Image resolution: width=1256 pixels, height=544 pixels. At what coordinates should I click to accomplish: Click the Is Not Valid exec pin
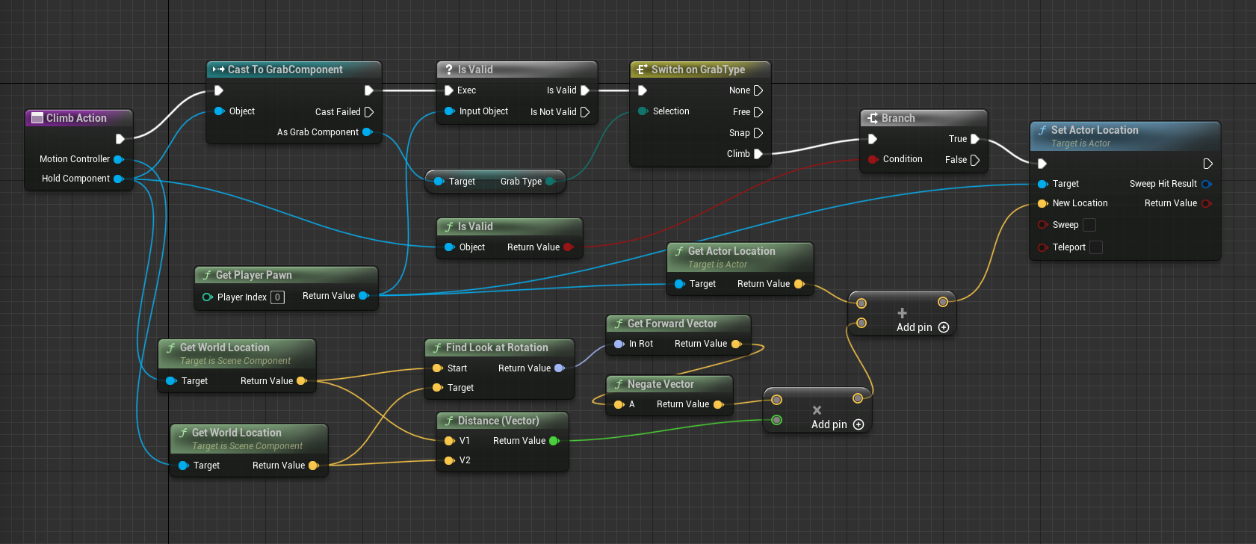[585, 112]
